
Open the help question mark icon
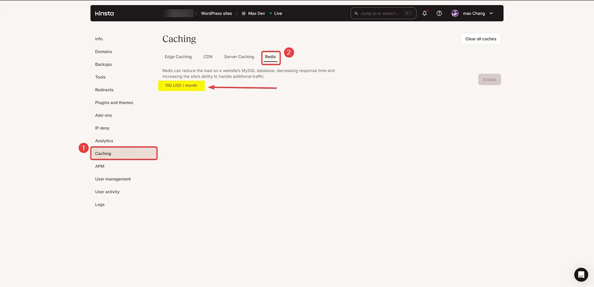pyautogui.click(x=439, y=13)
